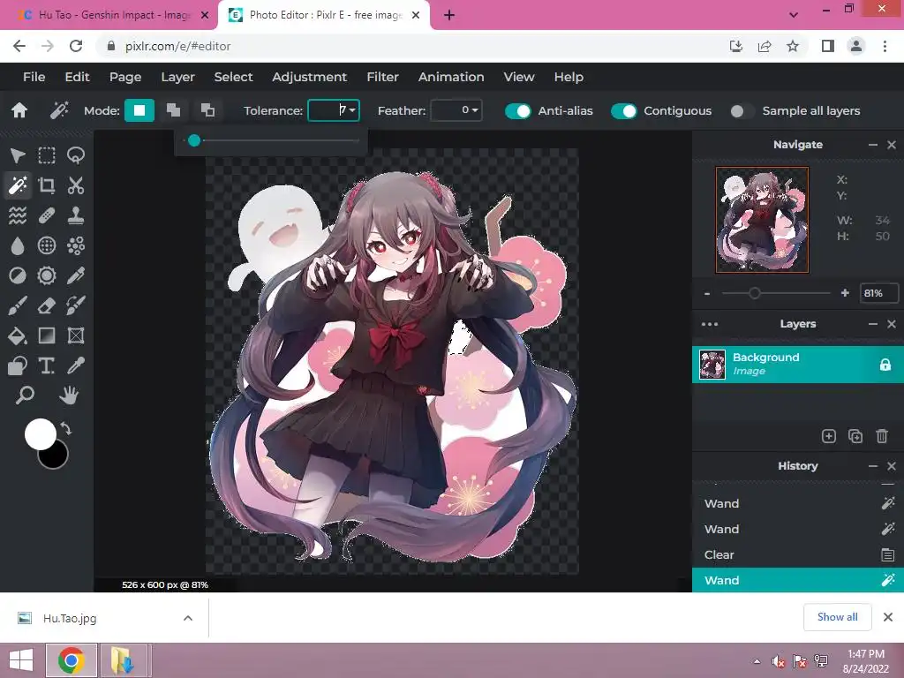Open the Hu.Tao.jpg downloaded file
Viewport: 904px width, 678px height.
pyautogui.click(x=70, y=618)
